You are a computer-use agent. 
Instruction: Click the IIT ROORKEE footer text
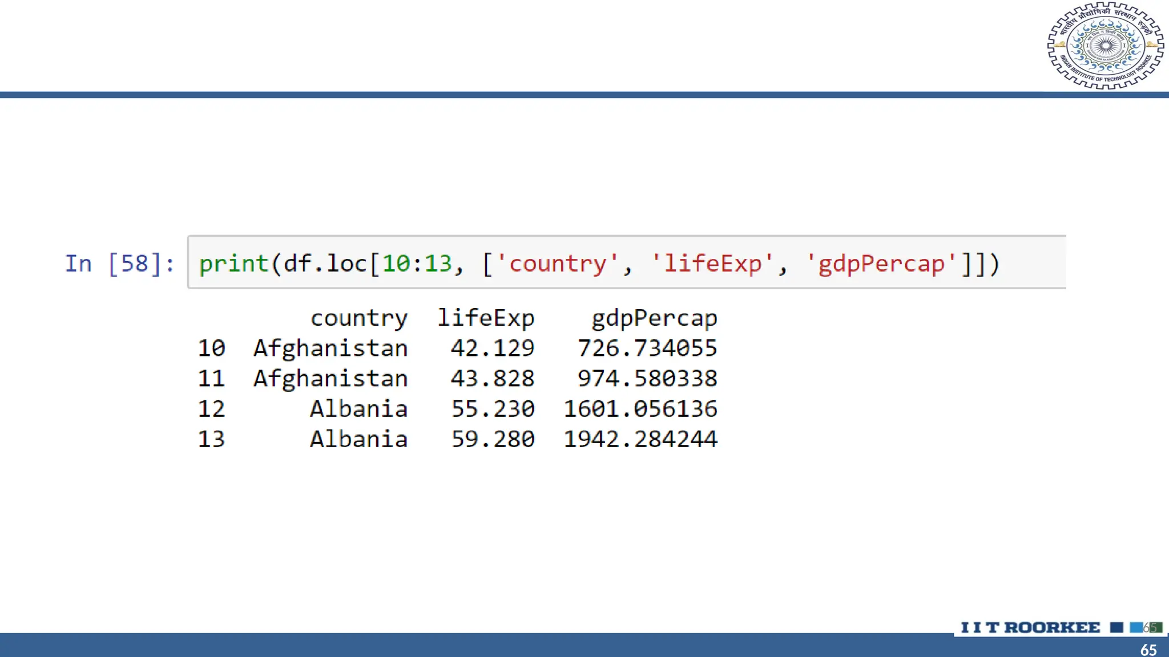1030,627
